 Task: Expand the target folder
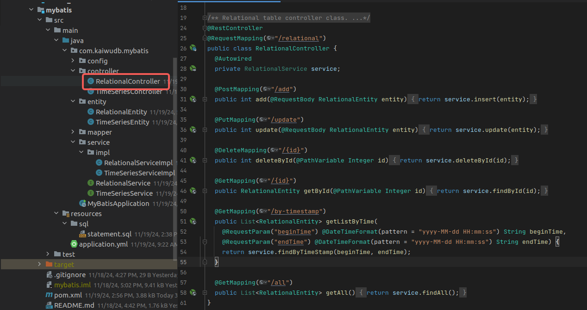tap(39, 264)
